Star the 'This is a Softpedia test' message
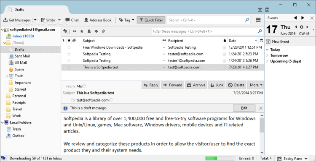The width and height of the screenshot is (316, 162). (x=69, y=68)
